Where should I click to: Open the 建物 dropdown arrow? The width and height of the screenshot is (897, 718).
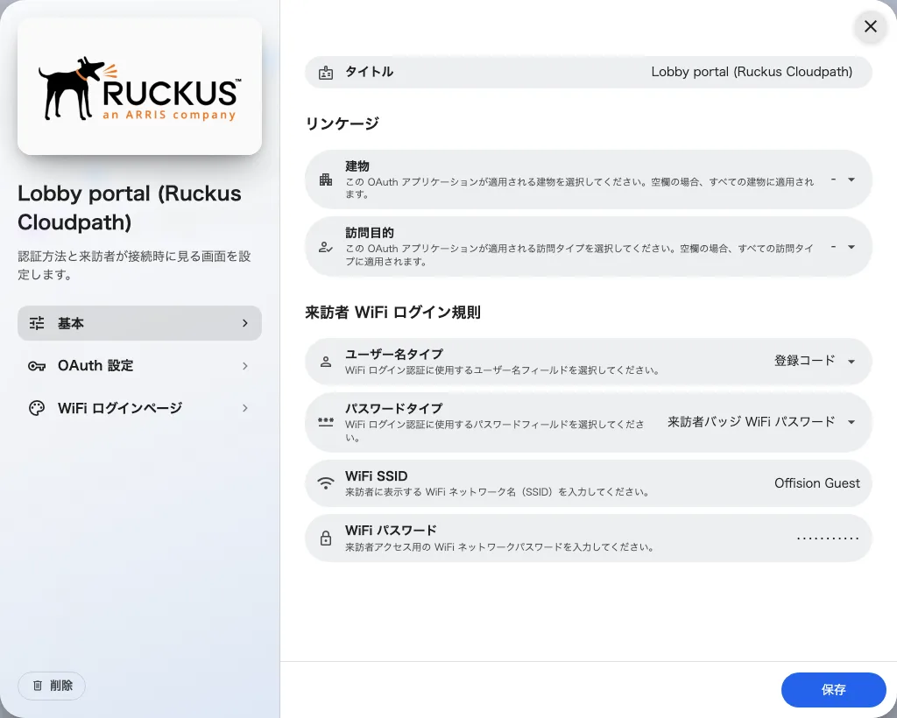coord(851,179)
